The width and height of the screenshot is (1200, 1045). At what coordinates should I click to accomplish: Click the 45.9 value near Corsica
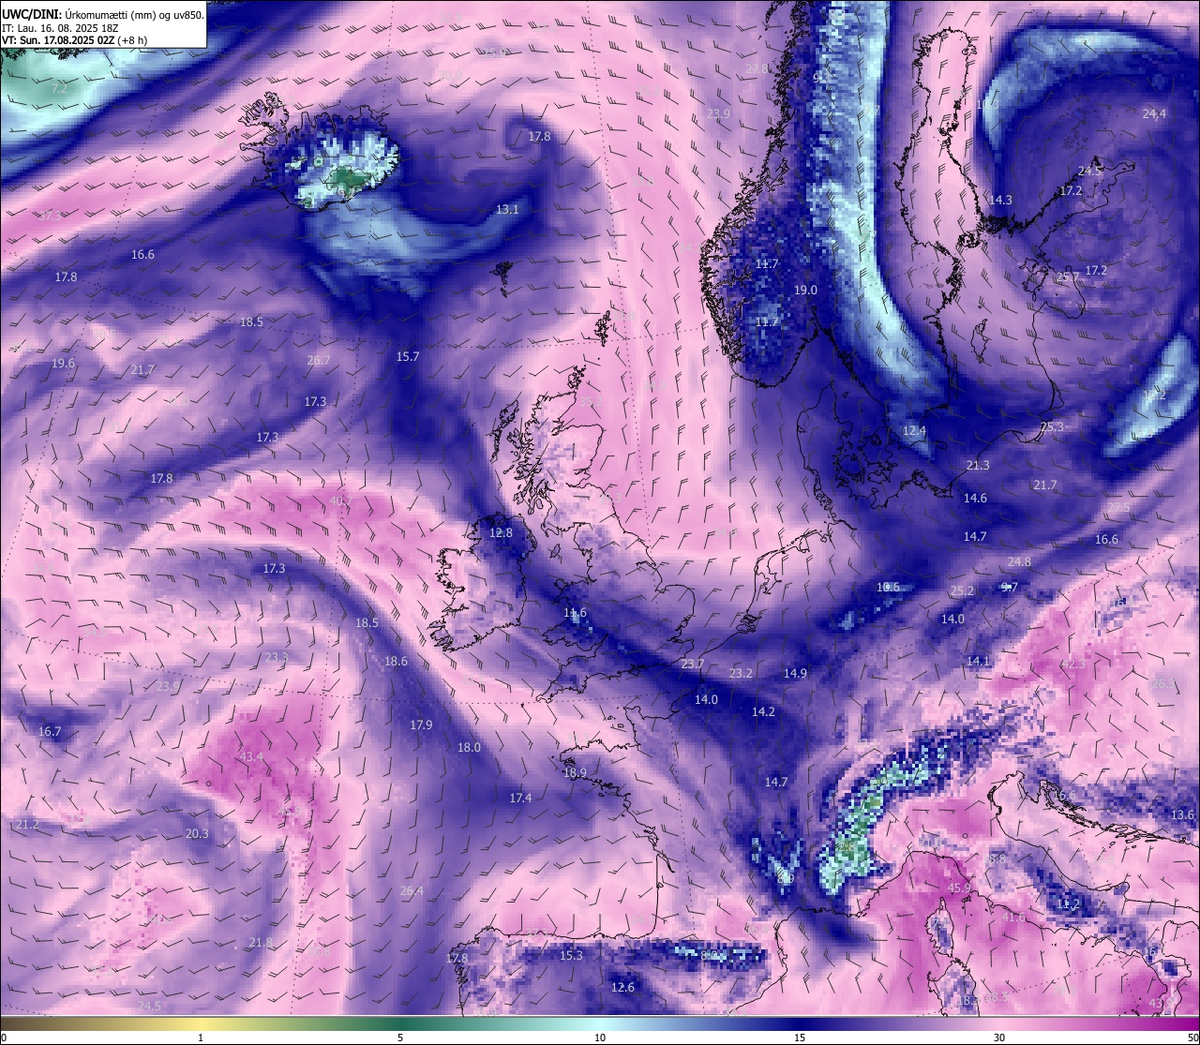[959, 888]
